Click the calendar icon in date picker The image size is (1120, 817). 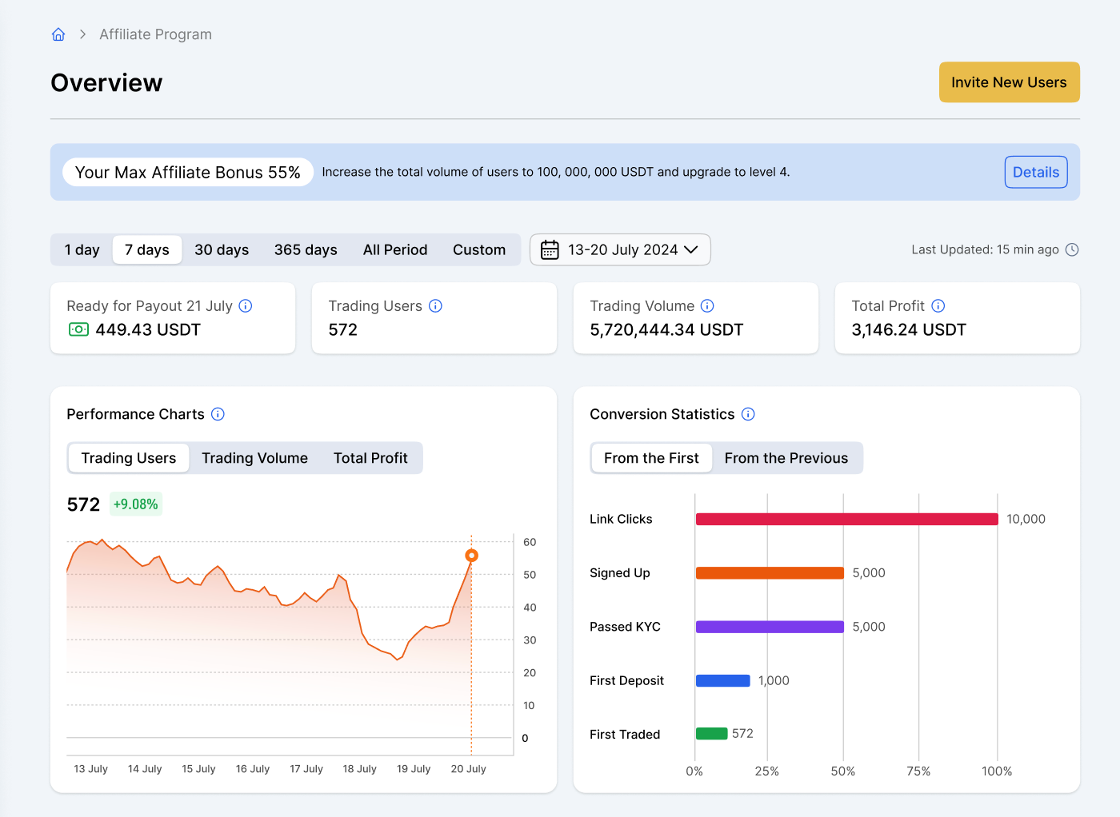point(550,249)
